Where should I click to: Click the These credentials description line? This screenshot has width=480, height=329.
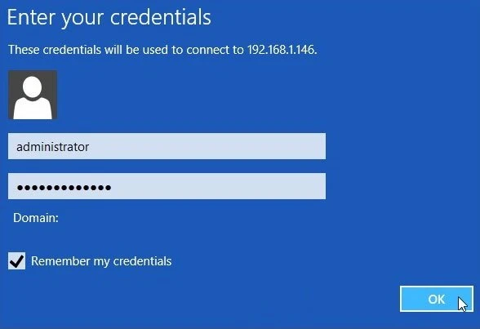point(162,50)
